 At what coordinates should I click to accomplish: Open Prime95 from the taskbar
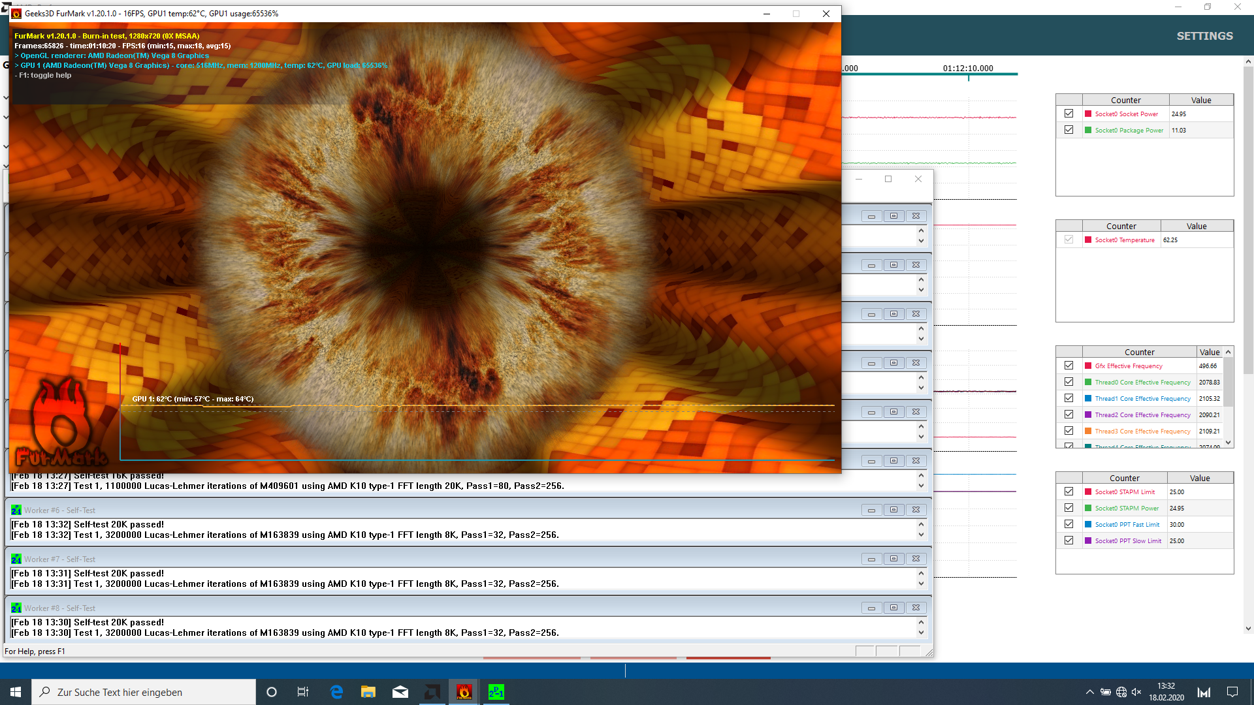tap(496, 692)
